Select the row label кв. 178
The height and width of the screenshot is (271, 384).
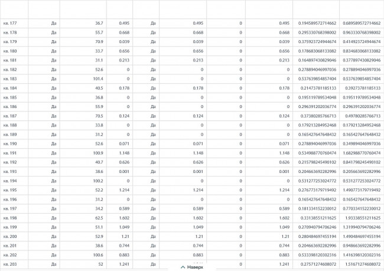[x=10, y=32]
